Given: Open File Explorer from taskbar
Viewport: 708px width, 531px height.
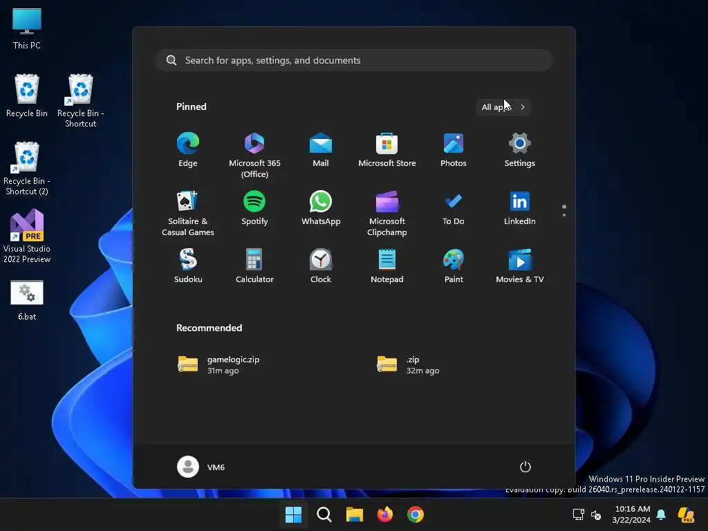Looking at the screenshot, I should [355, 514].
